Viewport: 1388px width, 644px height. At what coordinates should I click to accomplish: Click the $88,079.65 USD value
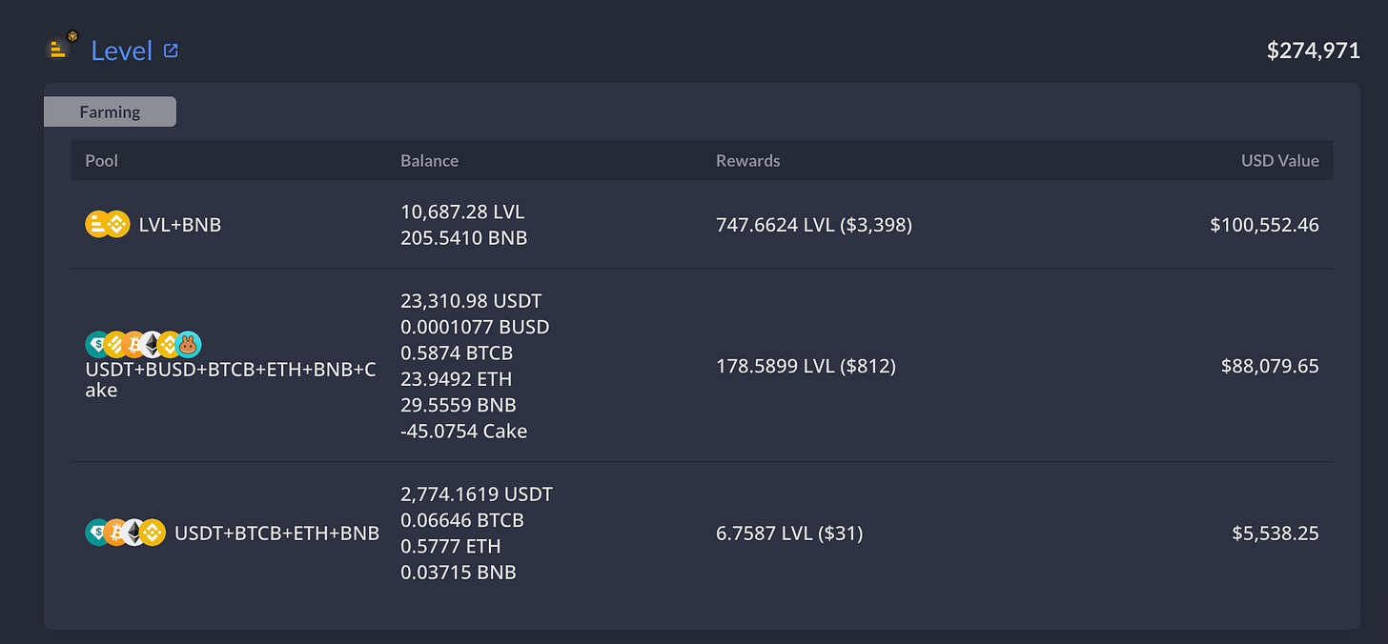1270,367
